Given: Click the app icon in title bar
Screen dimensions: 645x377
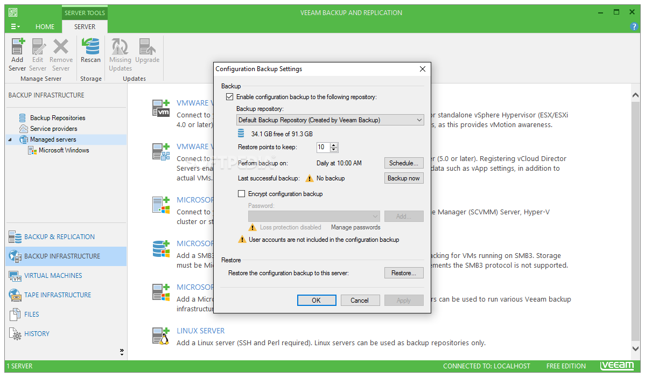Looking at the screenshot, I should pos(13,13).
